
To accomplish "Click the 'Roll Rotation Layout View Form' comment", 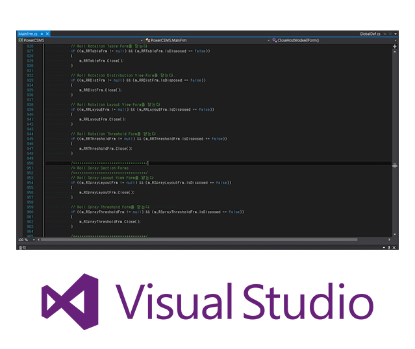I will tap(116, 104).
